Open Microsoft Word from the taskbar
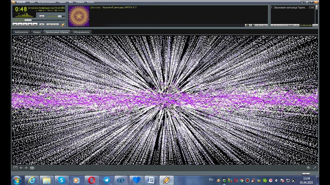Viewport: 330px width, 185px height. (x=151, y=180)
